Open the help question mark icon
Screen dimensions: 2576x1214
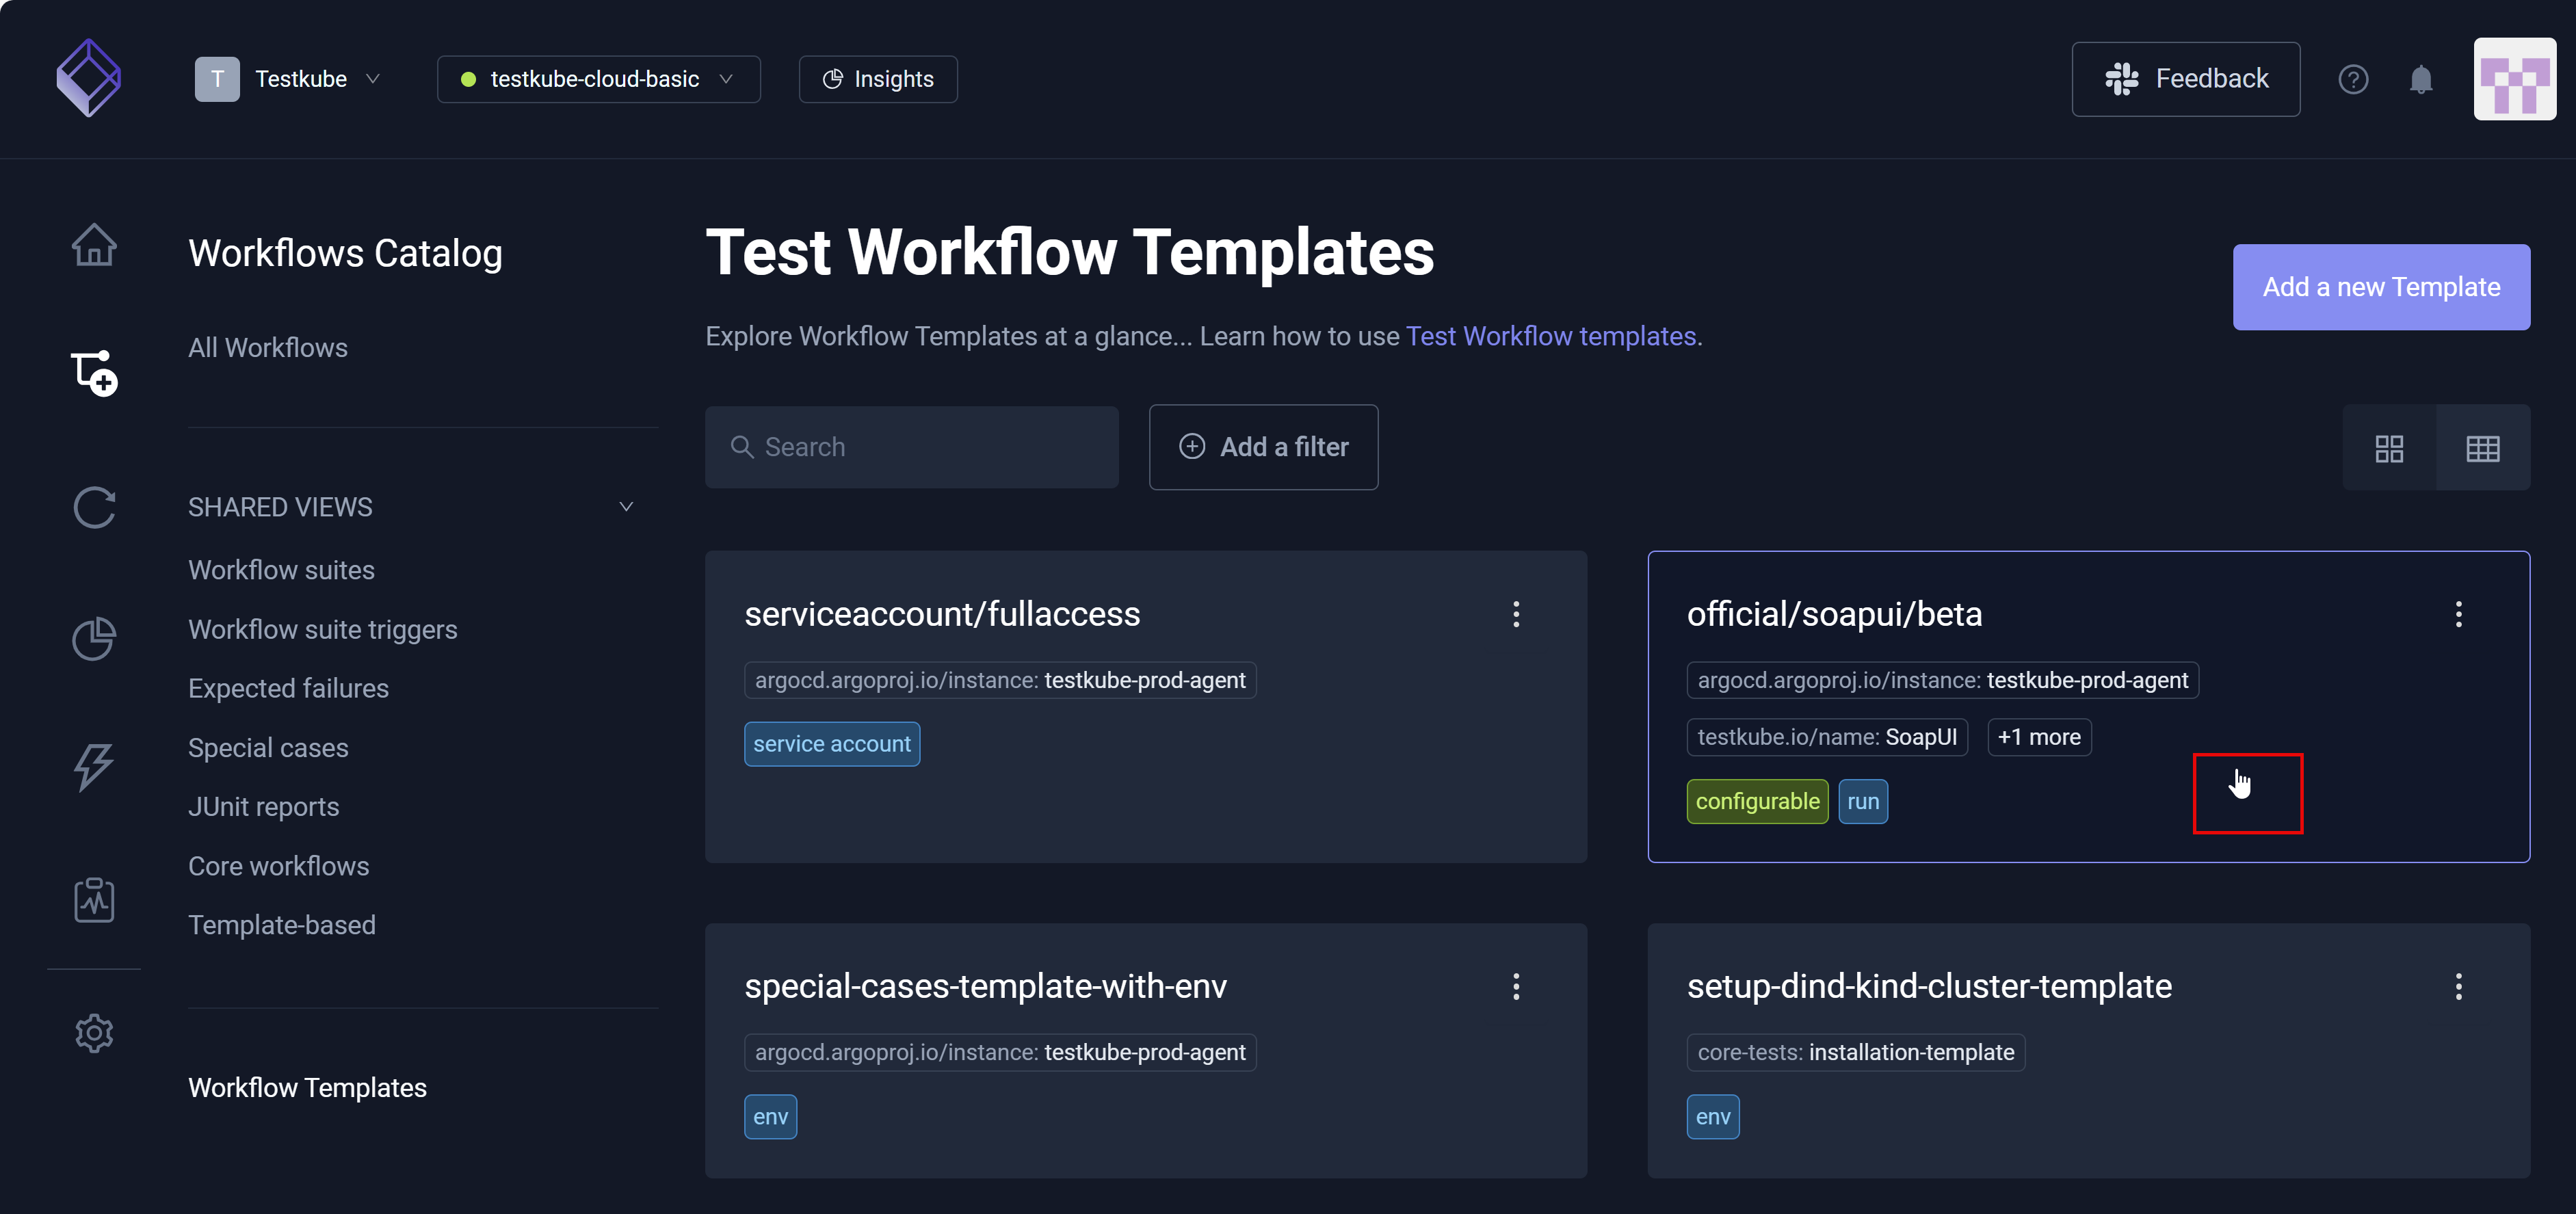pos(2354,79)
